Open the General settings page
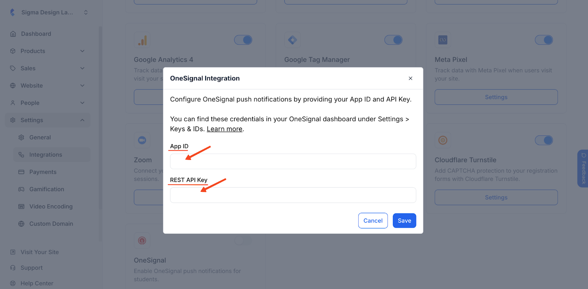588x289 pixels. click(x=40, y=137)
